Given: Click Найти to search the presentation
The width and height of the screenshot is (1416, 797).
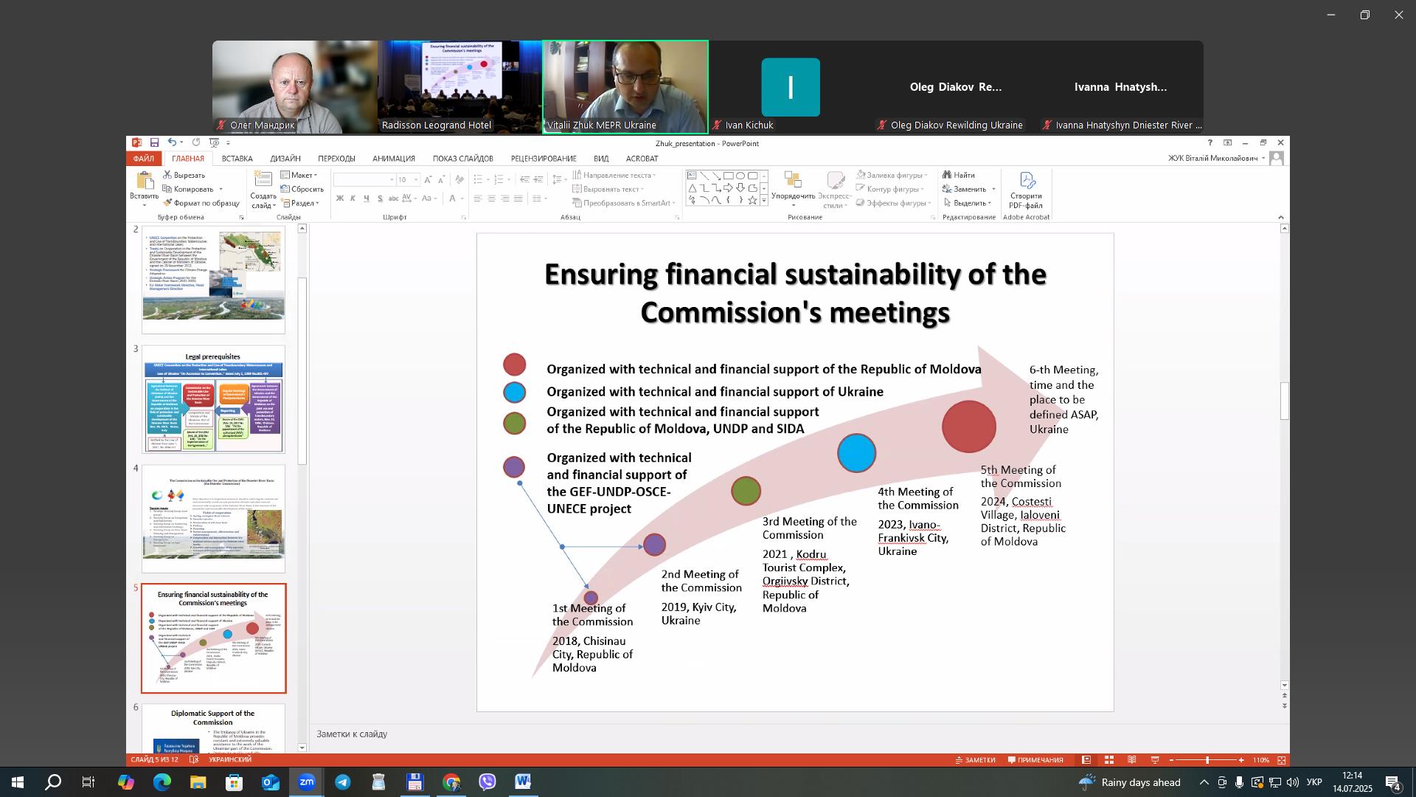Looking at the screenshot, I should click(959, 175).
